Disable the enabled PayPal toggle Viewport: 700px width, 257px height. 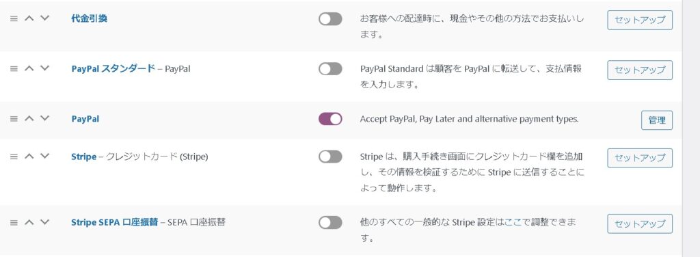tap(330, 119)
